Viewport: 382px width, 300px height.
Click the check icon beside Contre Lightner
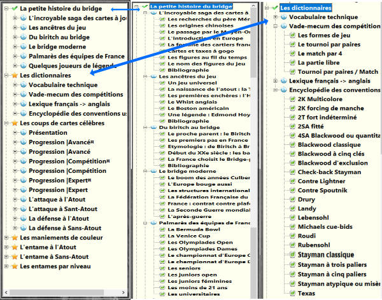click(x=292, y=182)
